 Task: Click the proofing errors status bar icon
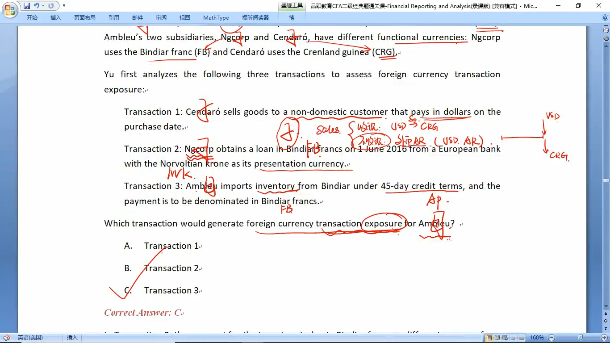pos(6,338)
